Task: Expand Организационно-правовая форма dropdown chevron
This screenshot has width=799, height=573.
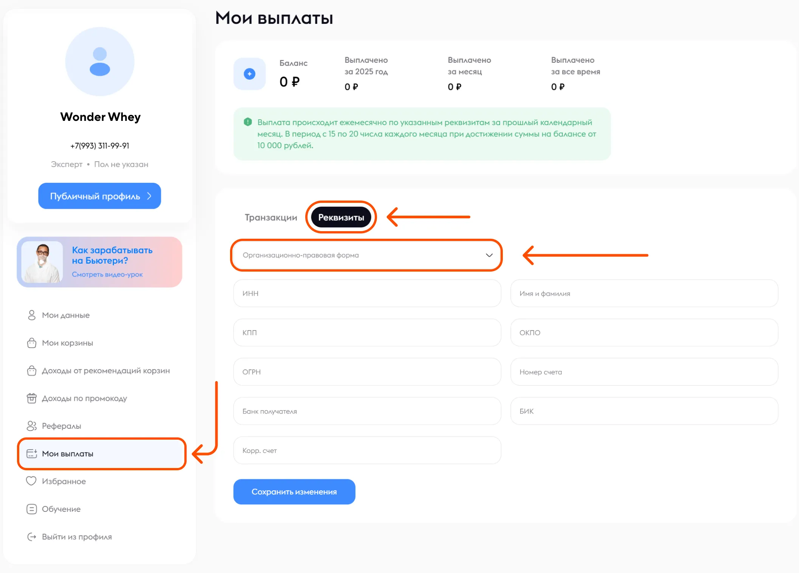Action: tap(489, 255)
